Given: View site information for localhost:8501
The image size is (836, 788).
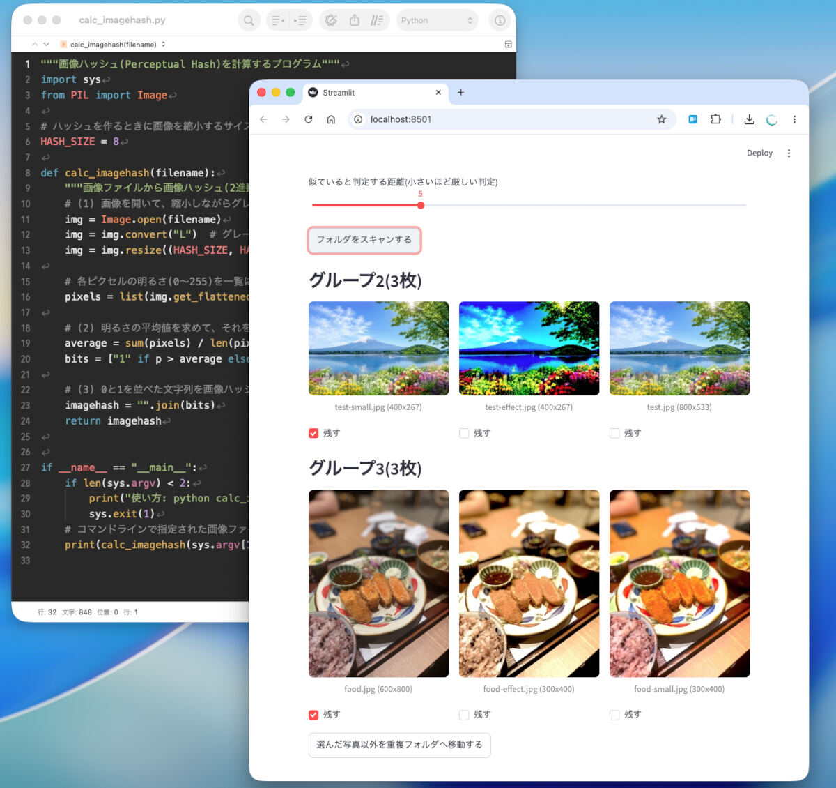Looking at the screenshot, I should (x=358, y=119).
